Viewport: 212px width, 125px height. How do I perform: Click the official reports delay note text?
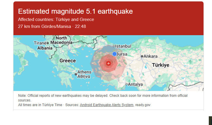(102, 95)
